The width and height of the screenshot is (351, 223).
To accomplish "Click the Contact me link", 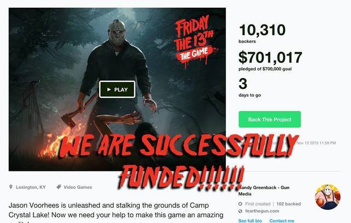I will point(282,221).
